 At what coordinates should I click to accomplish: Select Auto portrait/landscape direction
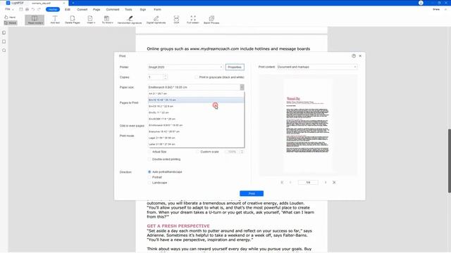[x=149, y=171]
